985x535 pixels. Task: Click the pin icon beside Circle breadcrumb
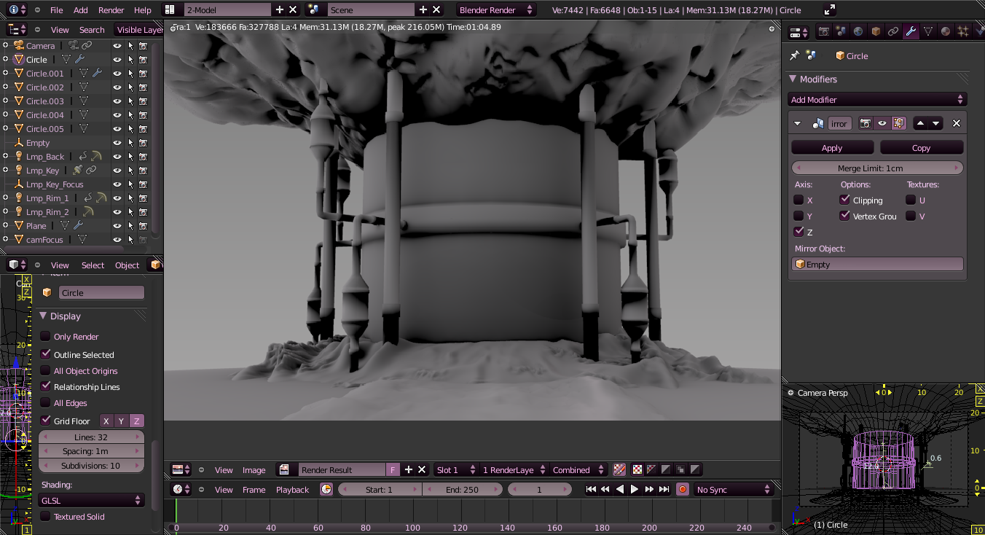coord(795,55)
